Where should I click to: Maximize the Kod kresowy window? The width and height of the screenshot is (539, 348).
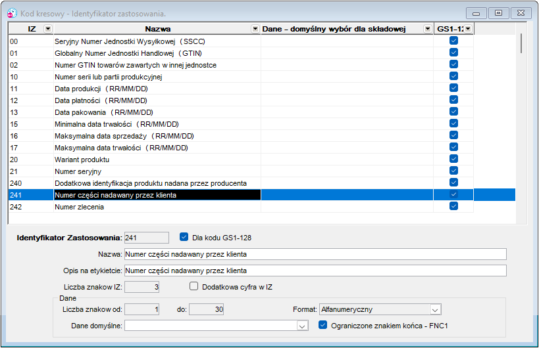pyautogui.click(x=498, y=13)
